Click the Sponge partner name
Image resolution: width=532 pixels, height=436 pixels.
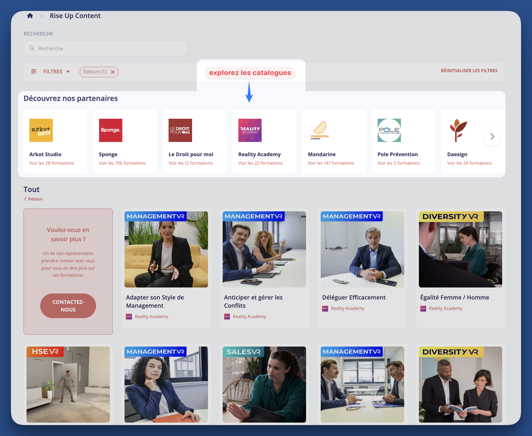[108, 154]
